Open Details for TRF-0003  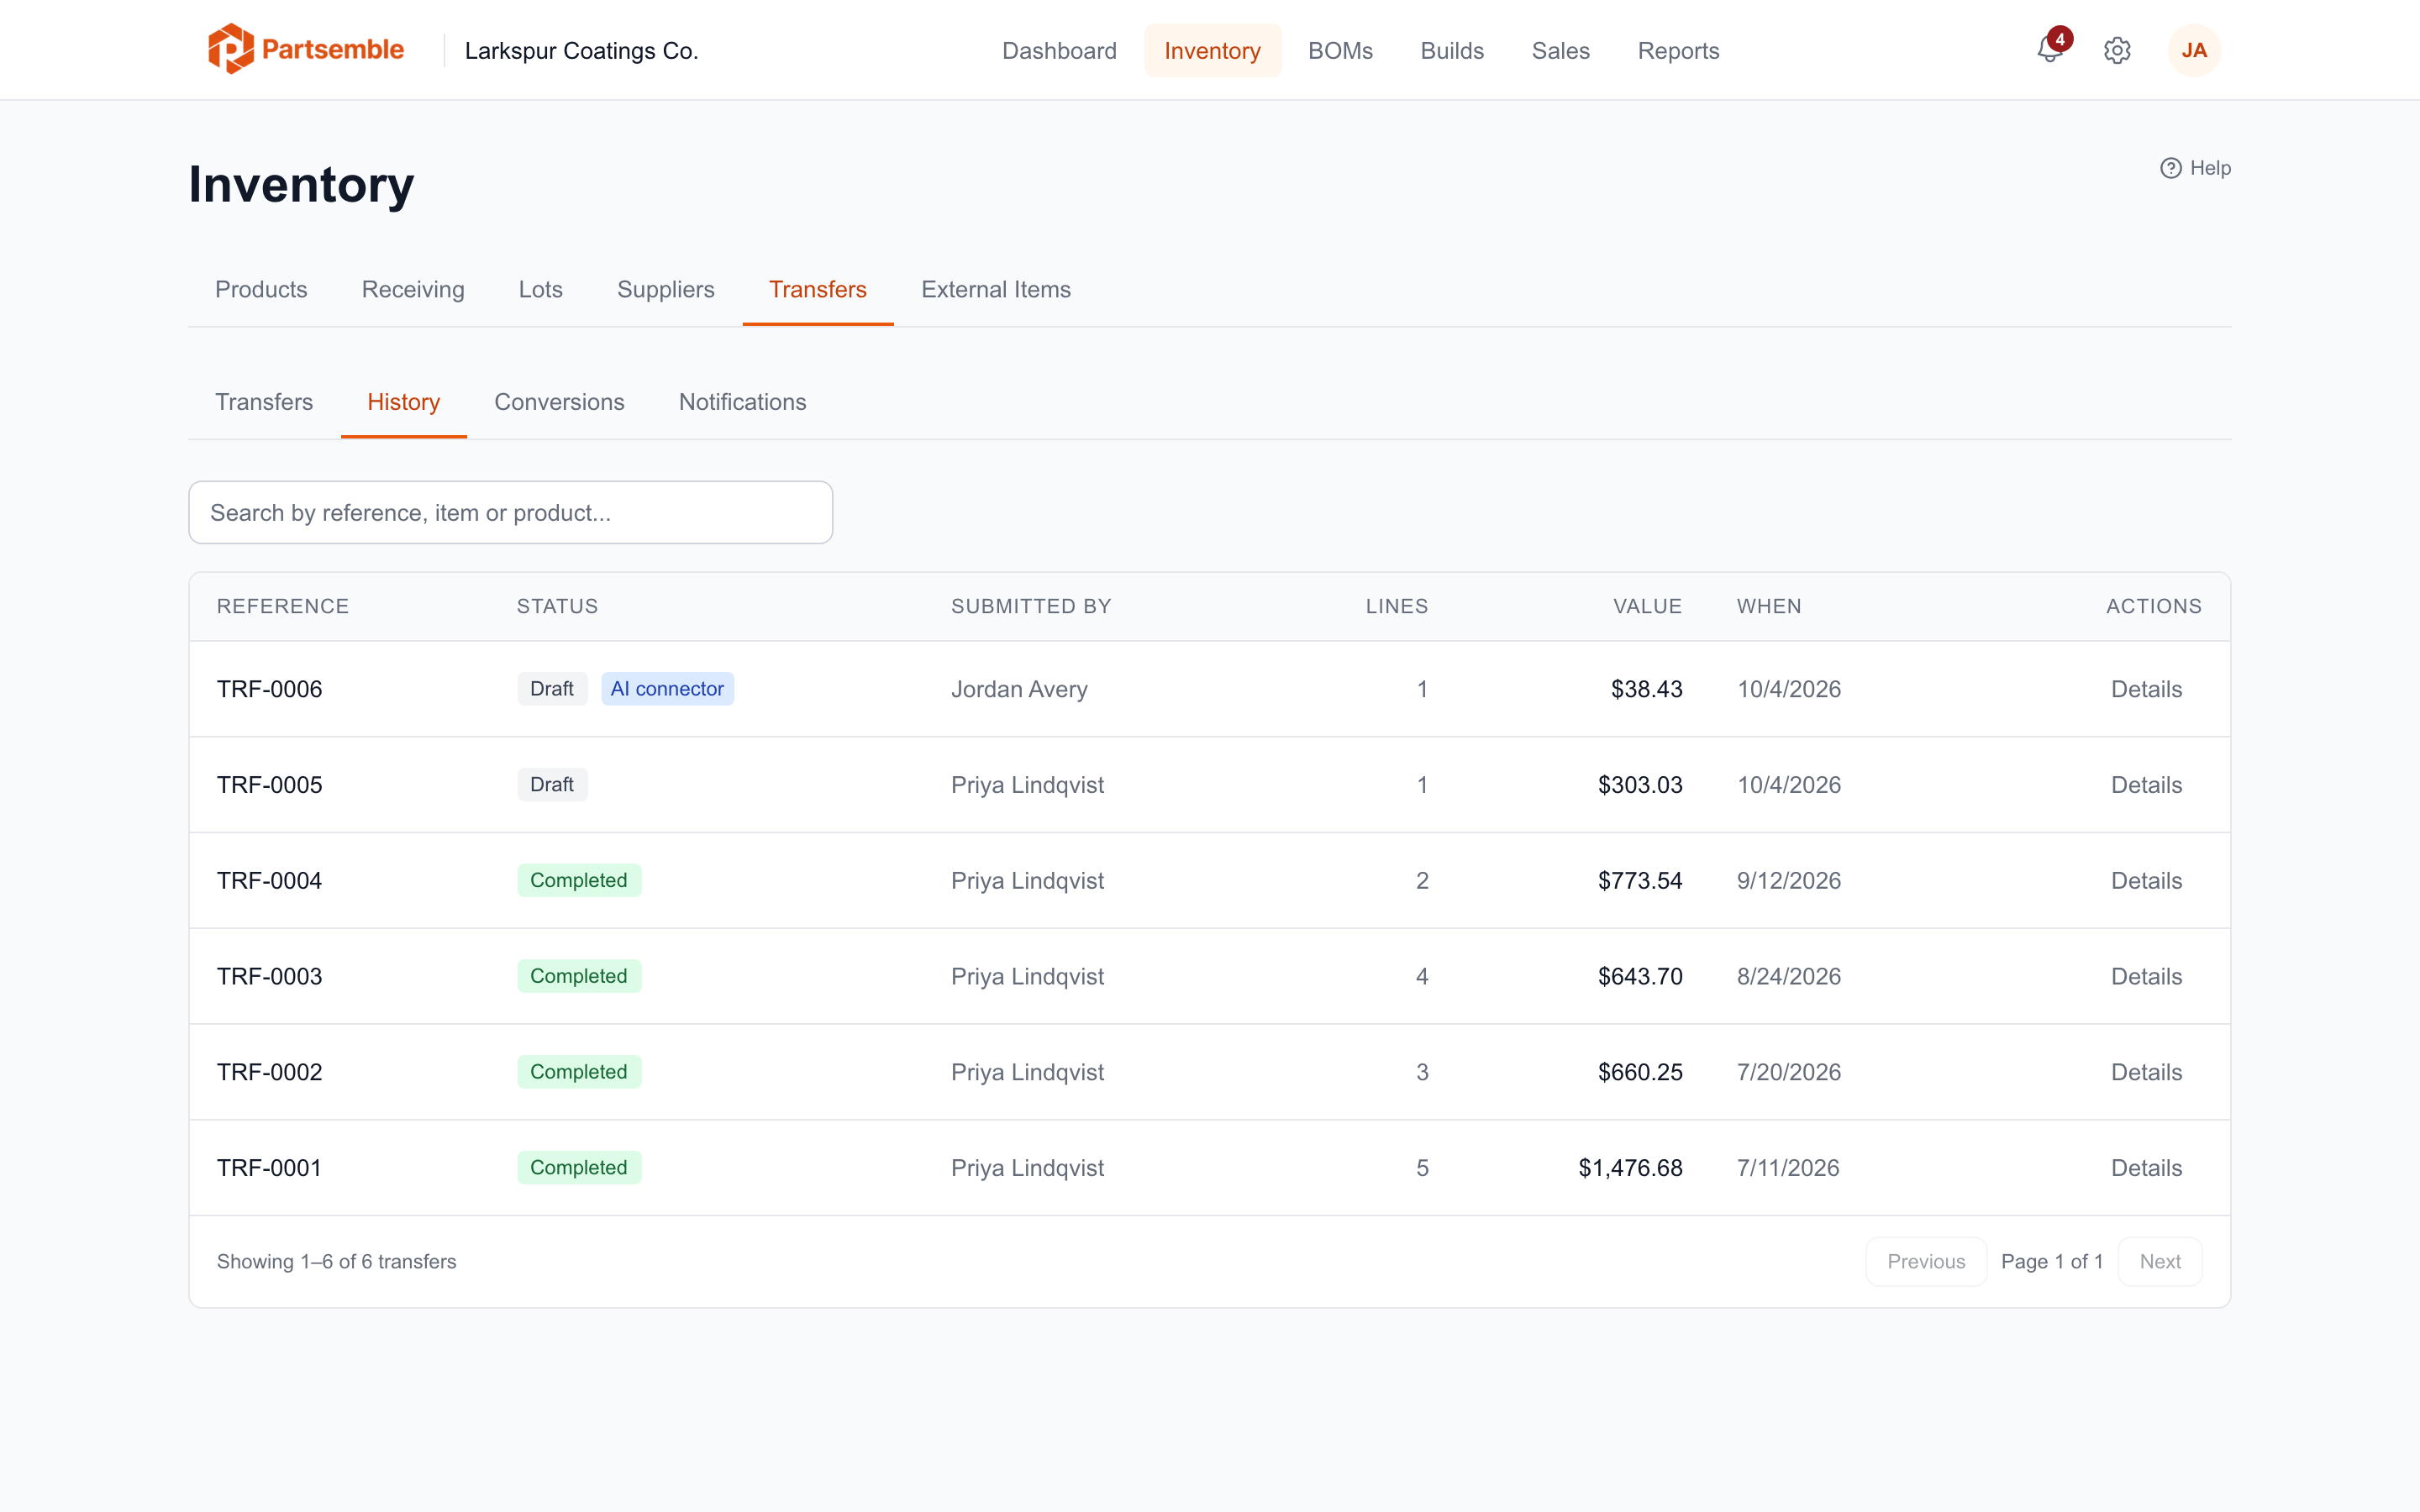[x=2146, y=976]
